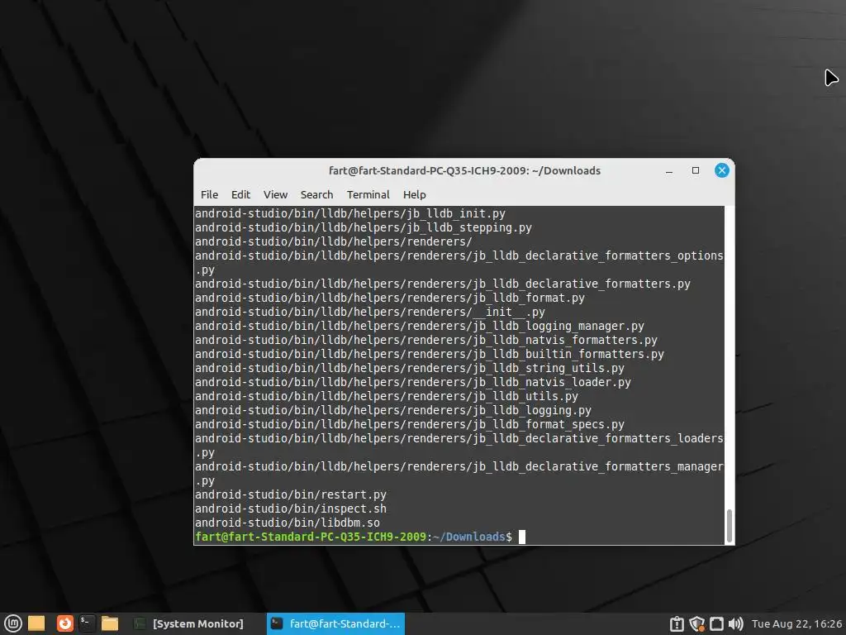Open the Help menu in terminal
The image size is (846, 635).
click(415, 194)
